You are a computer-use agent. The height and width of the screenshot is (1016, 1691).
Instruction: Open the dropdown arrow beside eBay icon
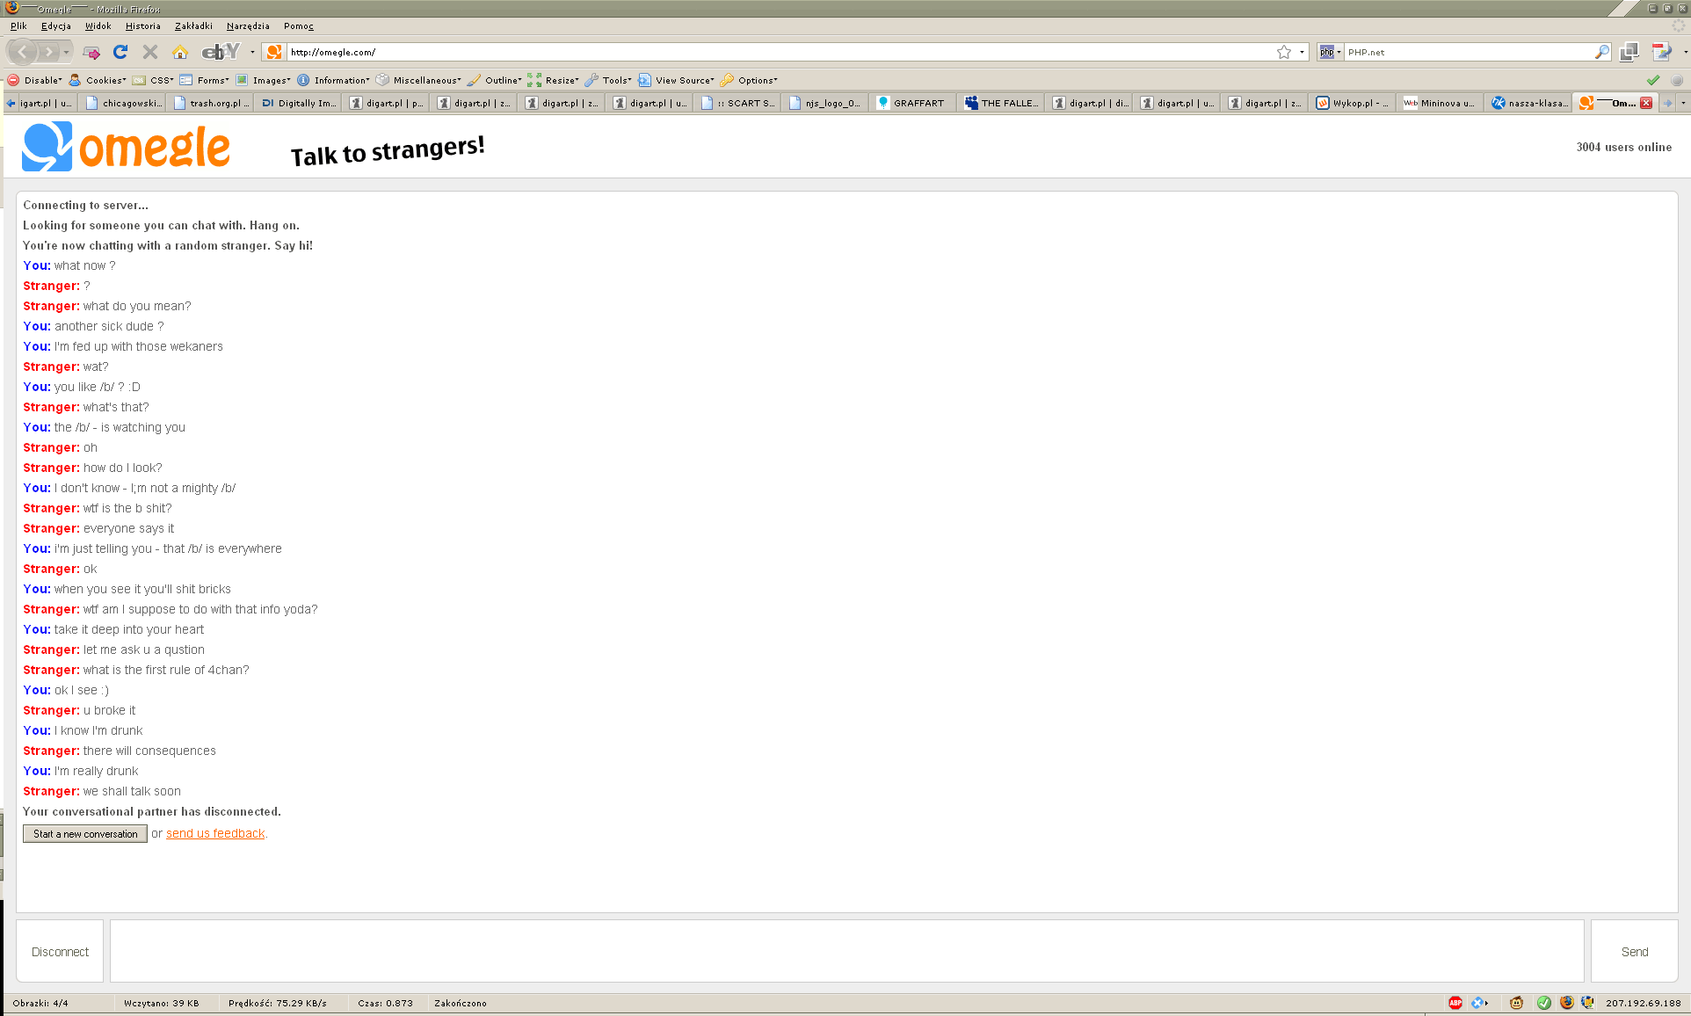pos(252,52)
